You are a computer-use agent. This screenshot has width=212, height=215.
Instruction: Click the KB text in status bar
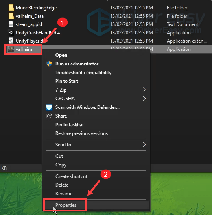[4, 168]
